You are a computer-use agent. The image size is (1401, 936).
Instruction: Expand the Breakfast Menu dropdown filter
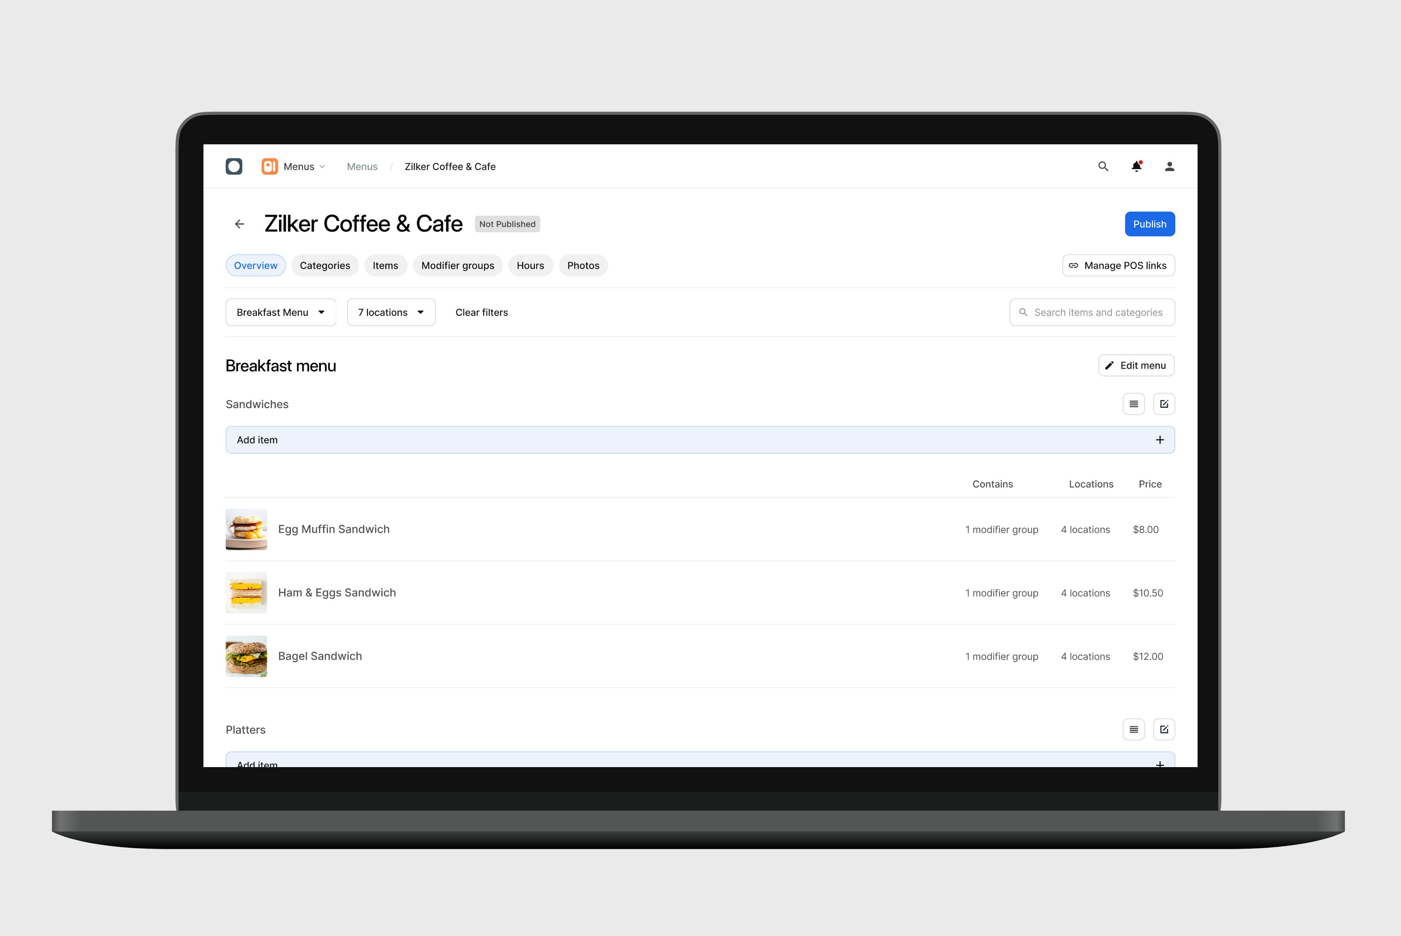click(280, 311)
